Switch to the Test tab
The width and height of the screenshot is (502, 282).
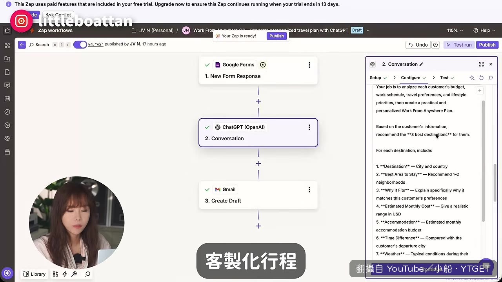(x=447, y=78)
